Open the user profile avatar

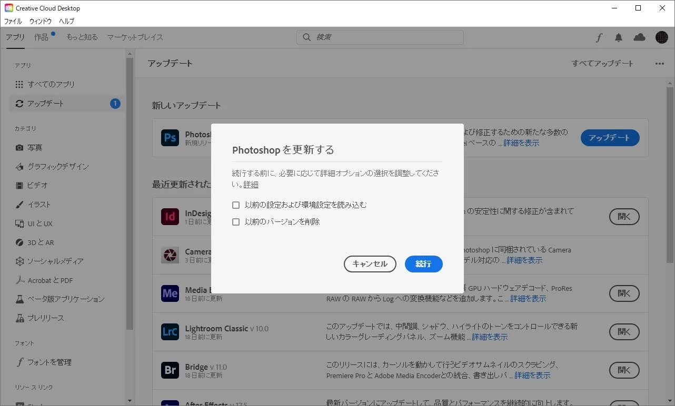(x=662, y=37)
